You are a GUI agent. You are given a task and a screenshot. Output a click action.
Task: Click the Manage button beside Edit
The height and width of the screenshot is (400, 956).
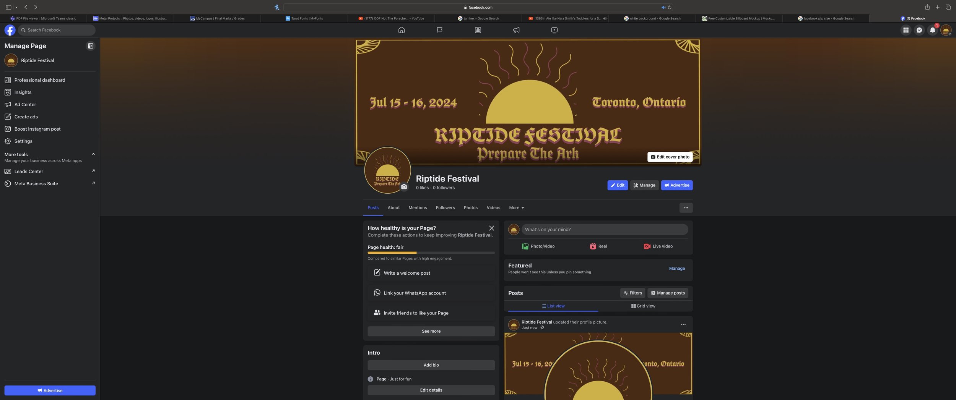point(644,185)
